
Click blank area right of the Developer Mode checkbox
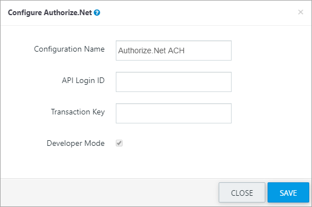coord(199,143)
